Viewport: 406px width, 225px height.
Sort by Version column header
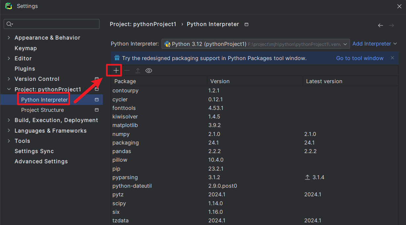[255, 81]
